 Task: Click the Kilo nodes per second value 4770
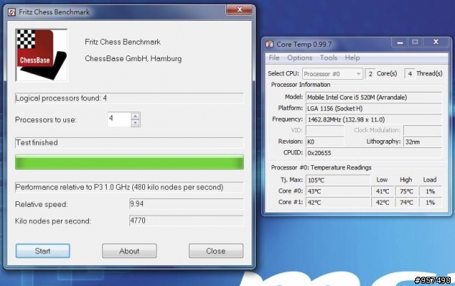[x=186, y=221]
